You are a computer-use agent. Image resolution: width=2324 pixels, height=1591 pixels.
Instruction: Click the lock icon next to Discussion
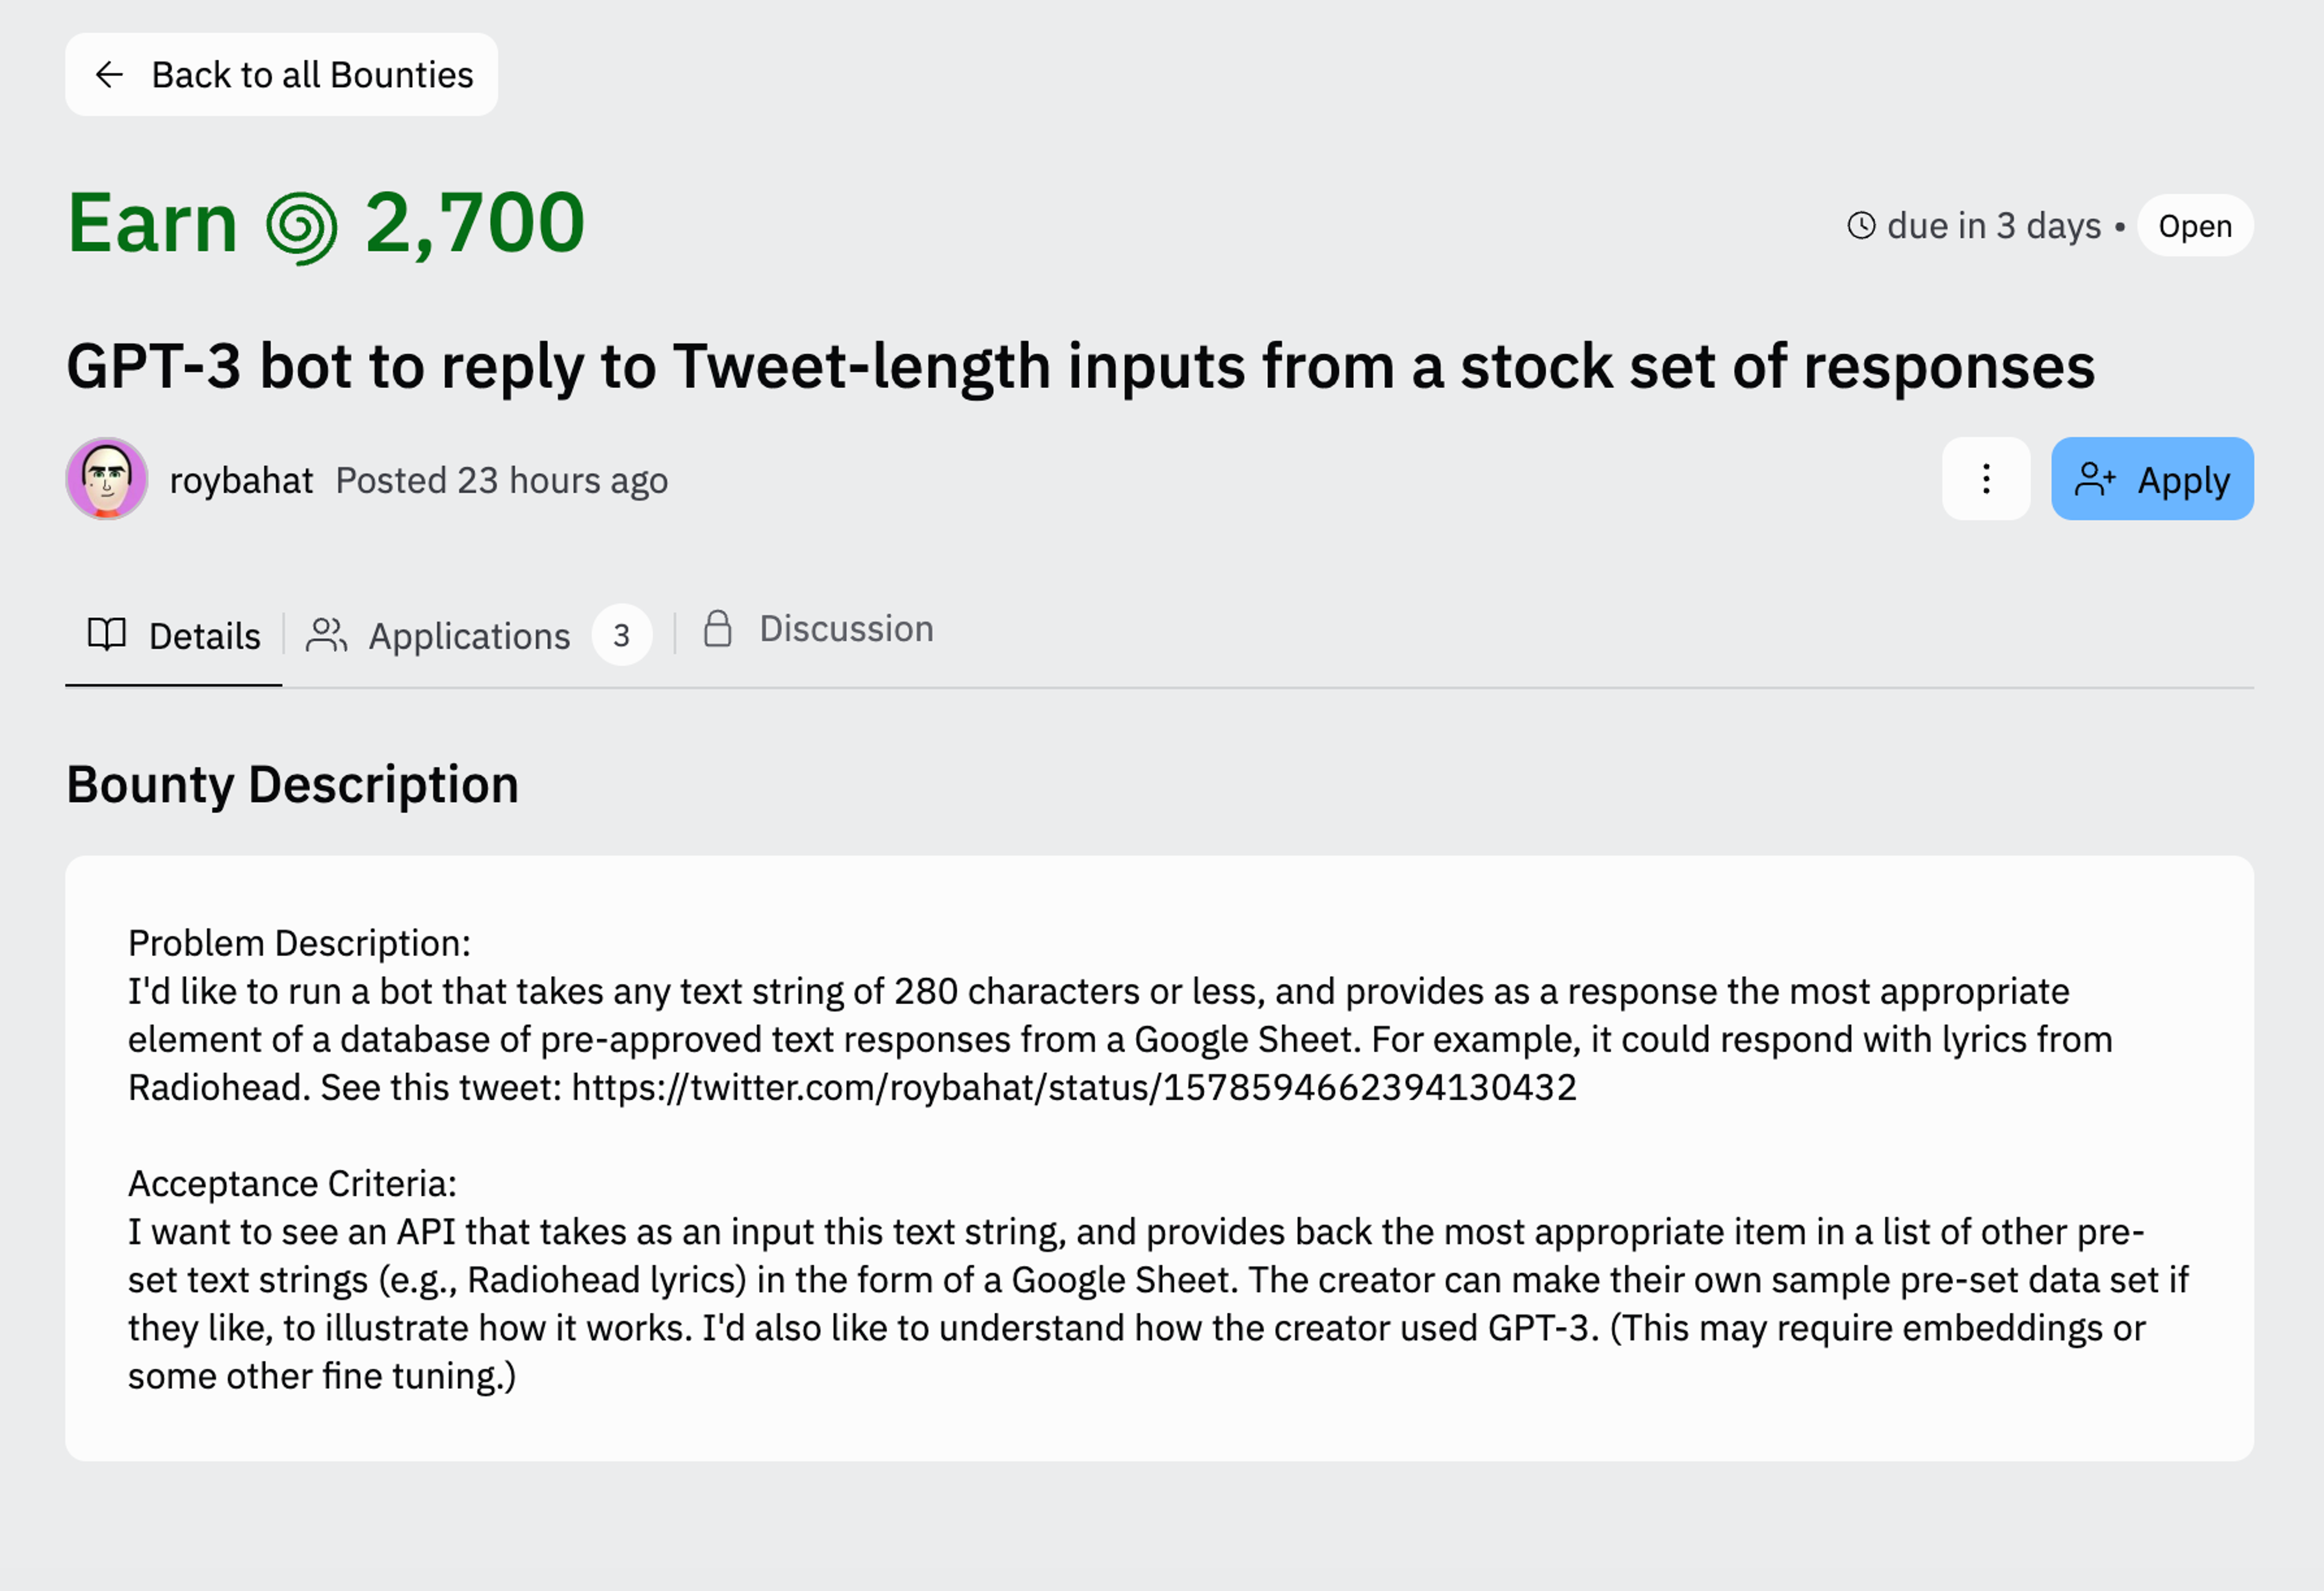coord(718,629)
